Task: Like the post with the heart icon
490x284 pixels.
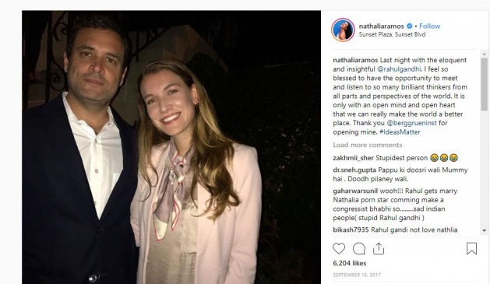Action: [x=339, y=248]
